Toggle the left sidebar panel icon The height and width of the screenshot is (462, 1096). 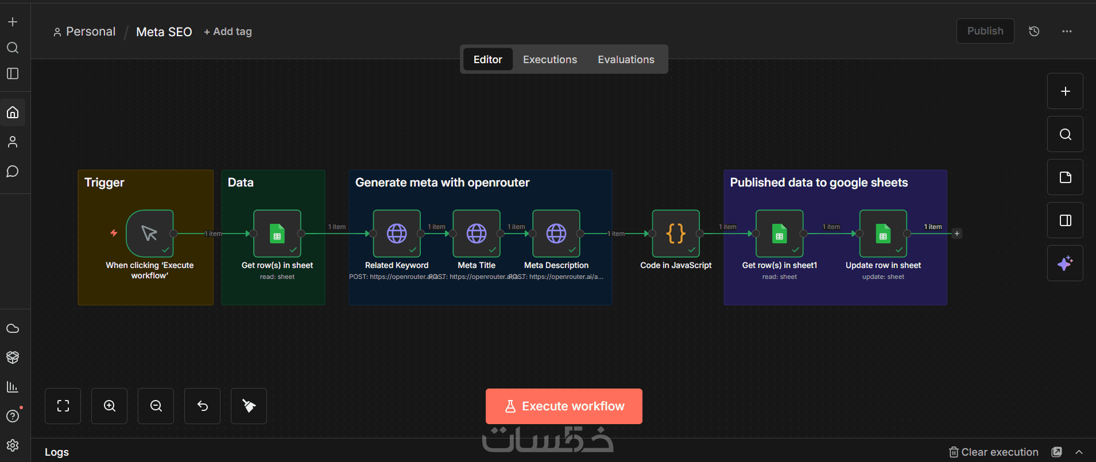coord(13,73)
